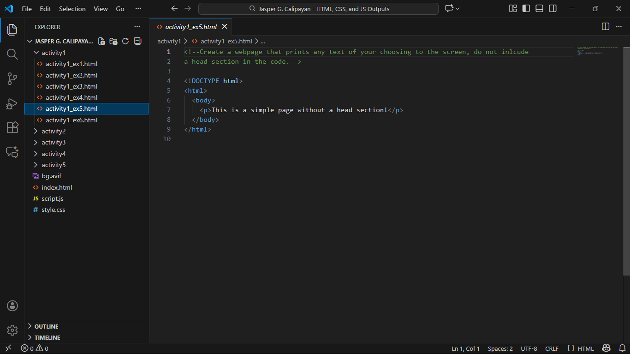Open the Manage gear icon
The width and height of the screenshot is (630, 354).
point(12,330)
